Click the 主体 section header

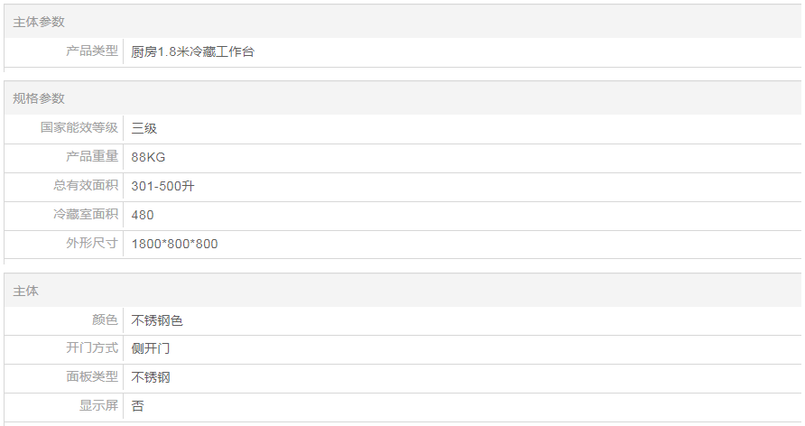26,291
